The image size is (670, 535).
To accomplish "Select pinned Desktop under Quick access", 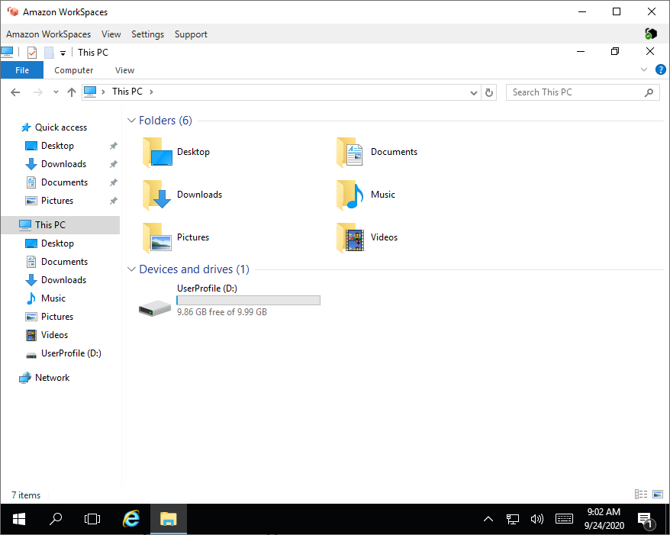I will pos(57,146).
